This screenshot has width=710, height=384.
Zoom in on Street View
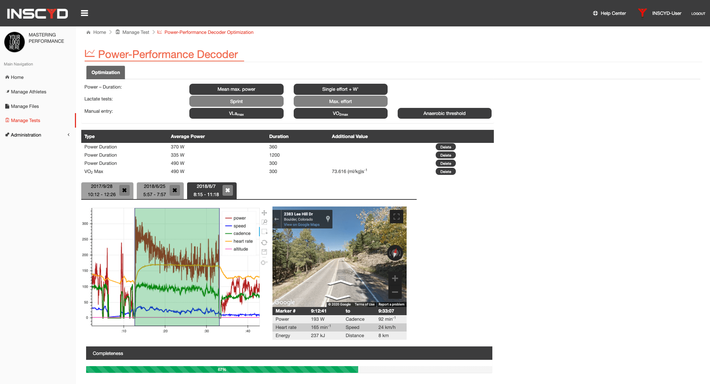click(x=395, y=279)
